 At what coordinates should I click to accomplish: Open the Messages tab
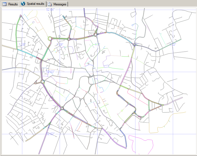pyautogui.click(x=60, y=4)
